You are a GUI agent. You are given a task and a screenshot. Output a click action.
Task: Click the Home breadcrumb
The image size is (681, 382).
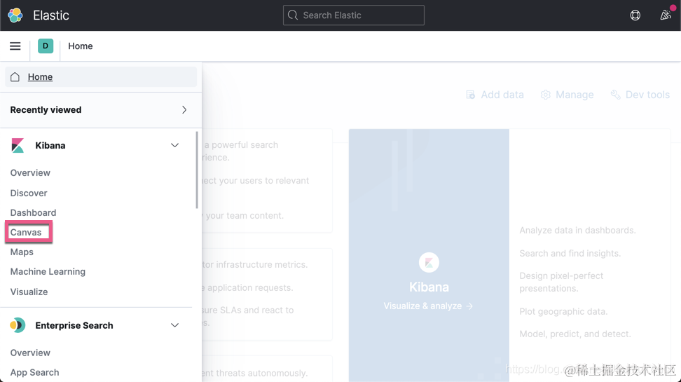[x=81, y=46]
